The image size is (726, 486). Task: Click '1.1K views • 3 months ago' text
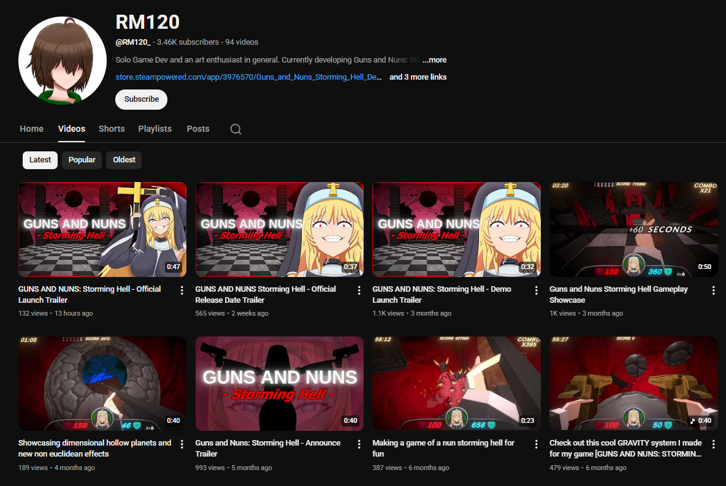[x=411, y=313]
